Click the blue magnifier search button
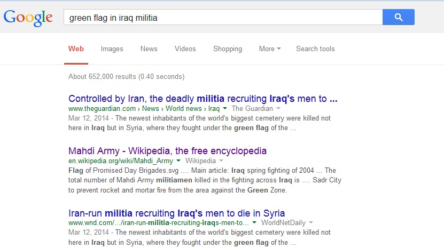 [x=398, y=18]
